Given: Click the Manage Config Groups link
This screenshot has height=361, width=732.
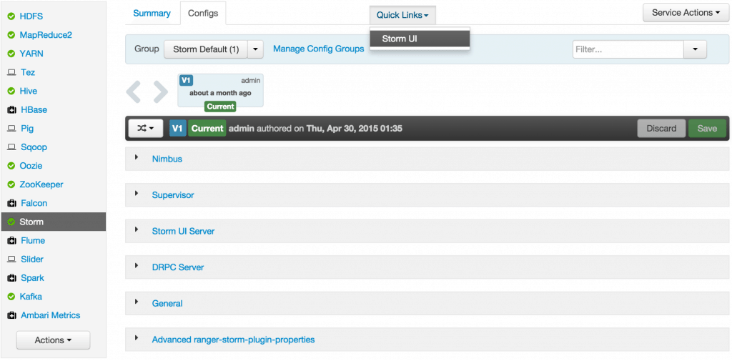Looking at the screenshot, I should [318, 49].
